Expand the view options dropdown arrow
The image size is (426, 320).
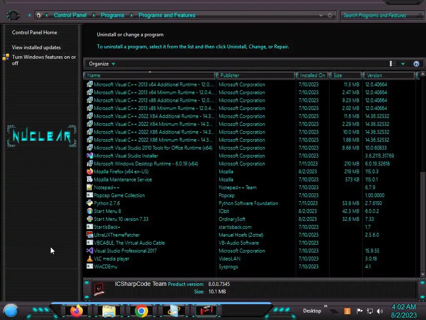(x=403, y=64)
